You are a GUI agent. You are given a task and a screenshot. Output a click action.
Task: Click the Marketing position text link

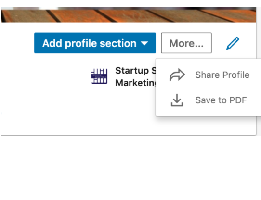click(x=136, y=83)
